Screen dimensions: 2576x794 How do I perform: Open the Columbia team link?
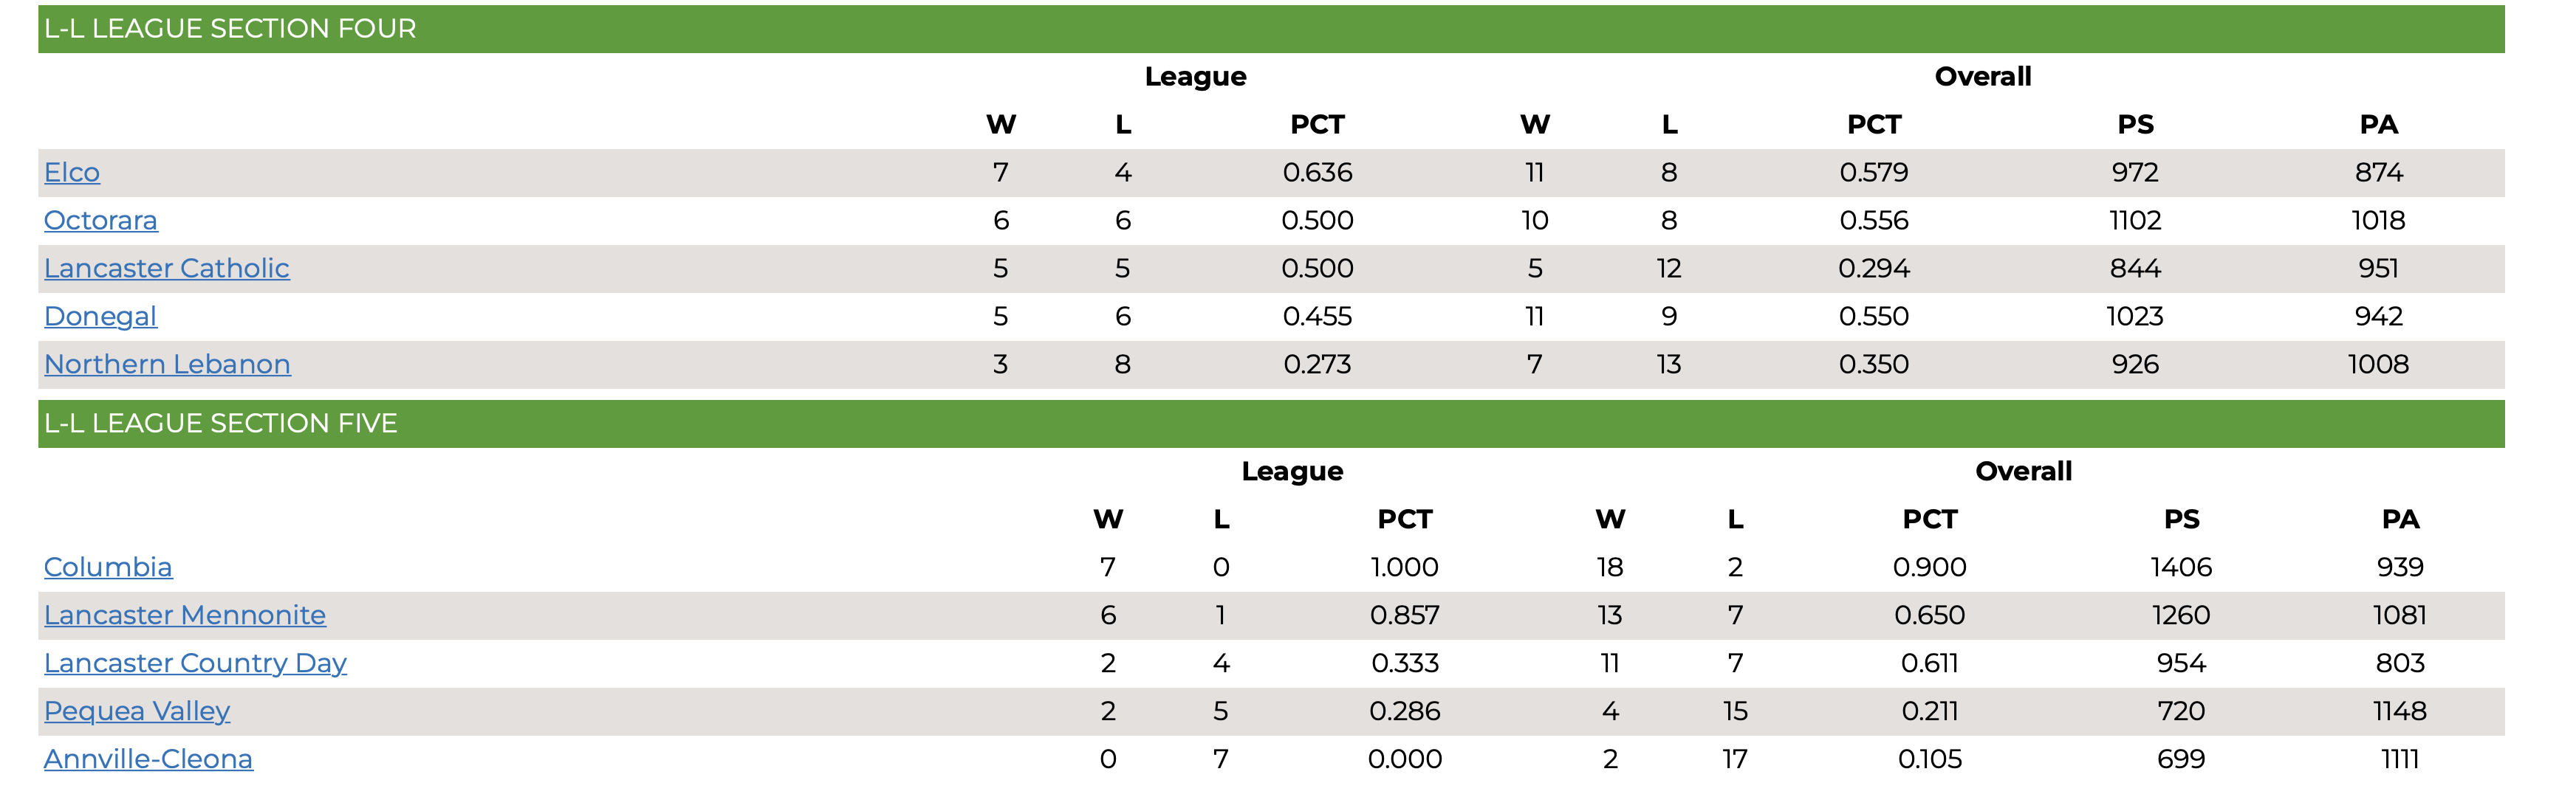coord(108,567)
